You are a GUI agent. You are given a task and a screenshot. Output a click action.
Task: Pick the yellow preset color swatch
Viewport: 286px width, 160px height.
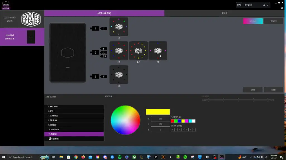183,121
